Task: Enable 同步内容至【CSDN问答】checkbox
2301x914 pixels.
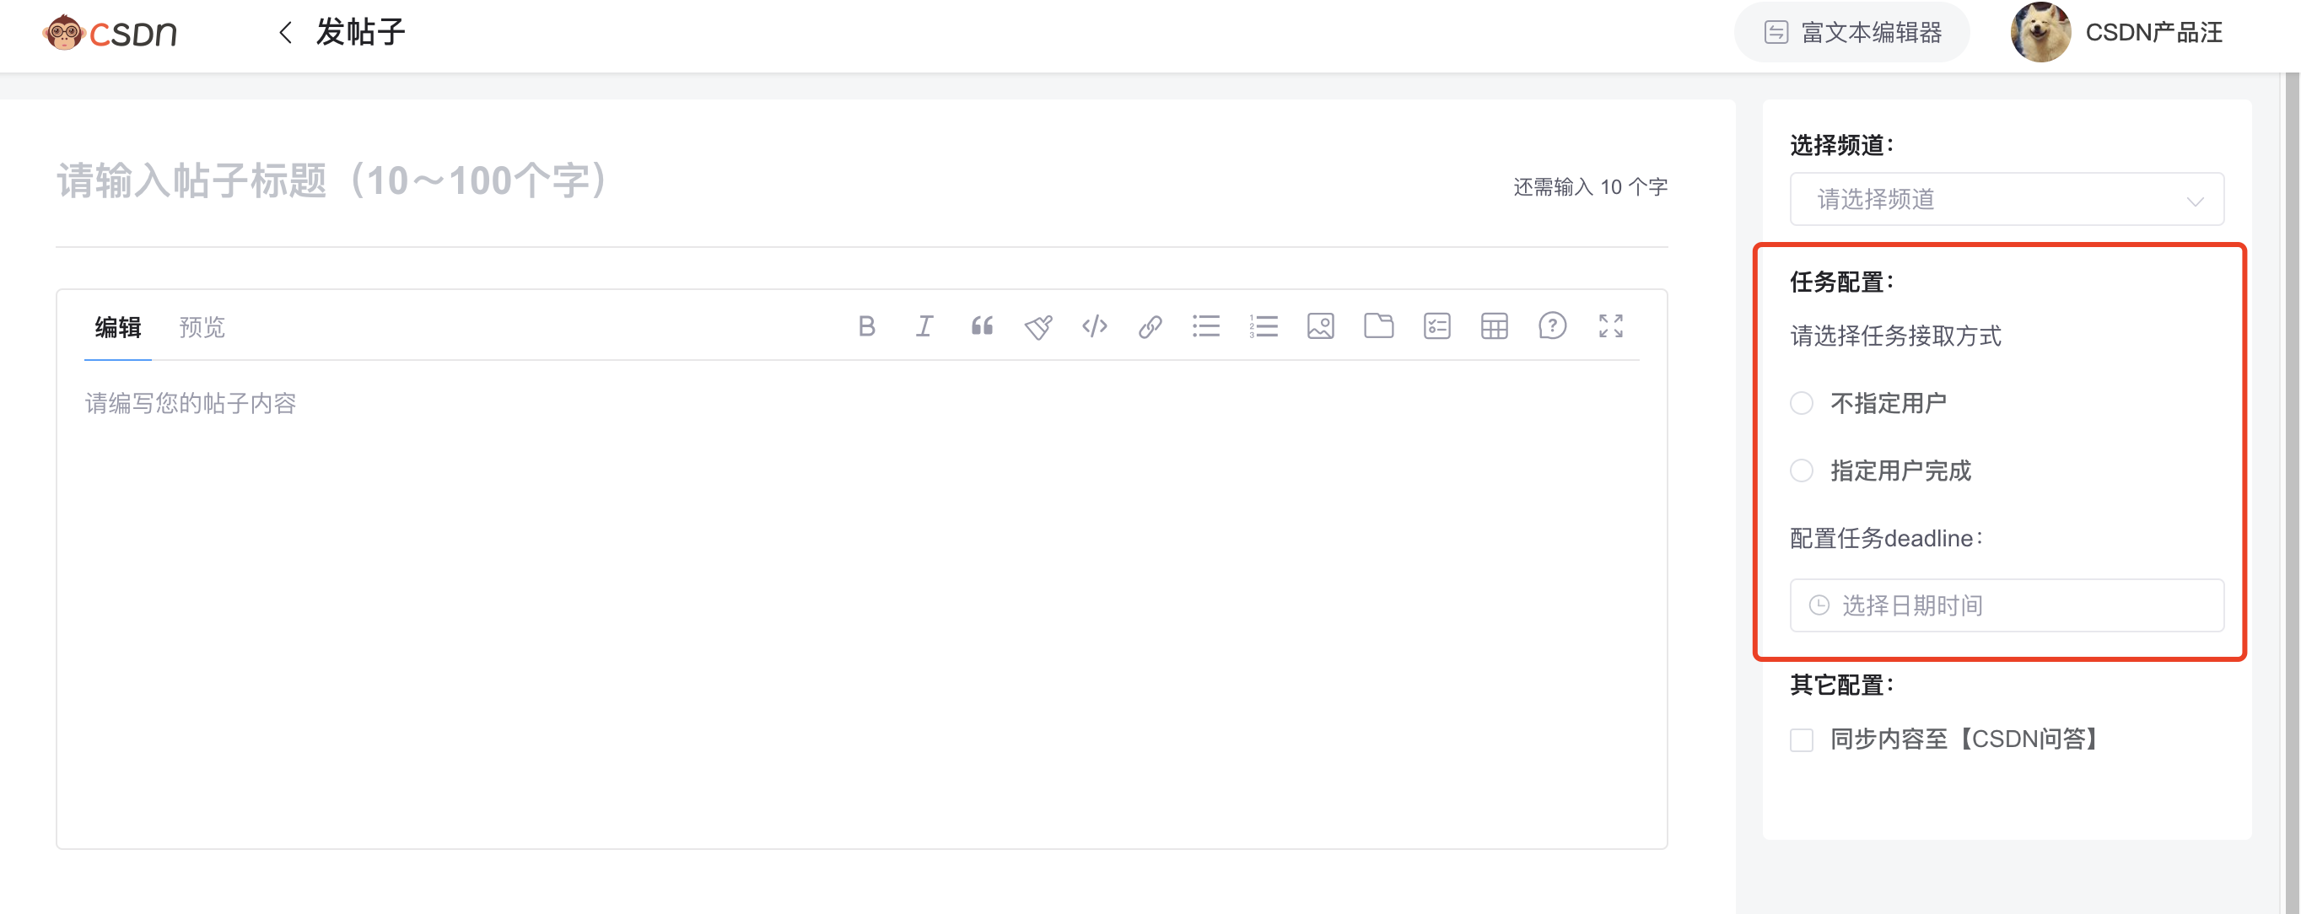Action: click(x=1802, y=740)
